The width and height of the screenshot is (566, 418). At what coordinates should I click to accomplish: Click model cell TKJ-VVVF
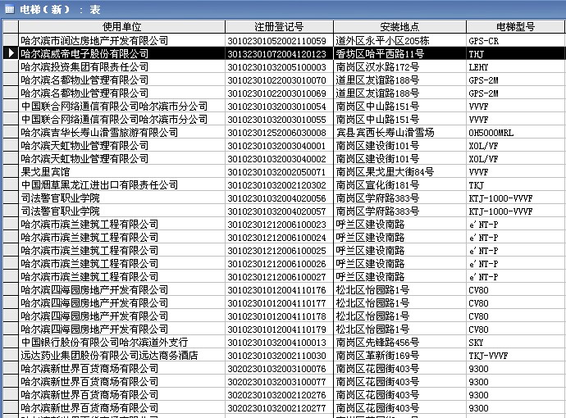tap(515, 355)
